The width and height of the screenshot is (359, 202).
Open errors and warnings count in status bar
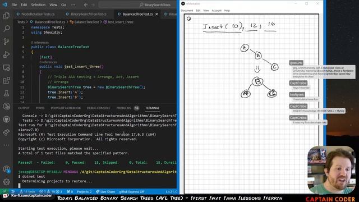click(x=50, y=191)
